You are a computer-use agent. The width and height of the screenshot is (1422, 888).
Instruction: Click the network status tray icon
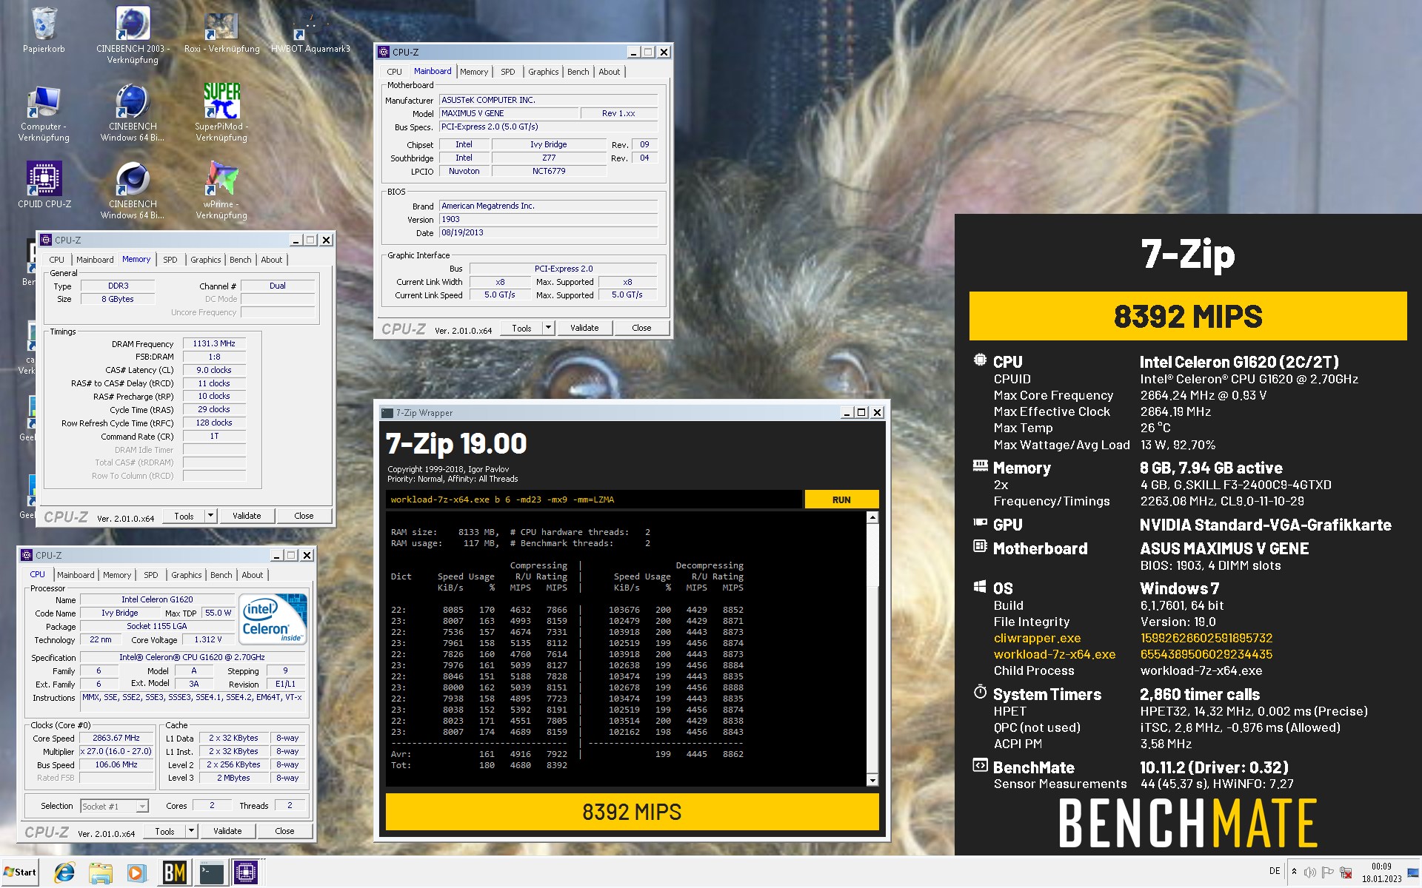pos(1346,872)
